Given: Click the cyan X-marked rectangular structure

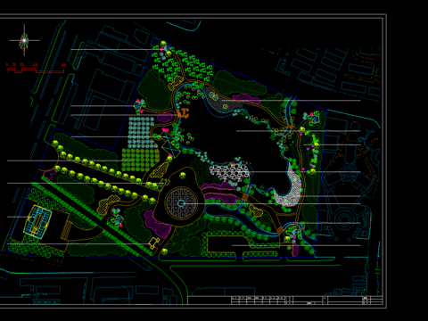Looking at the screenshot, I should tap(170, 144).
